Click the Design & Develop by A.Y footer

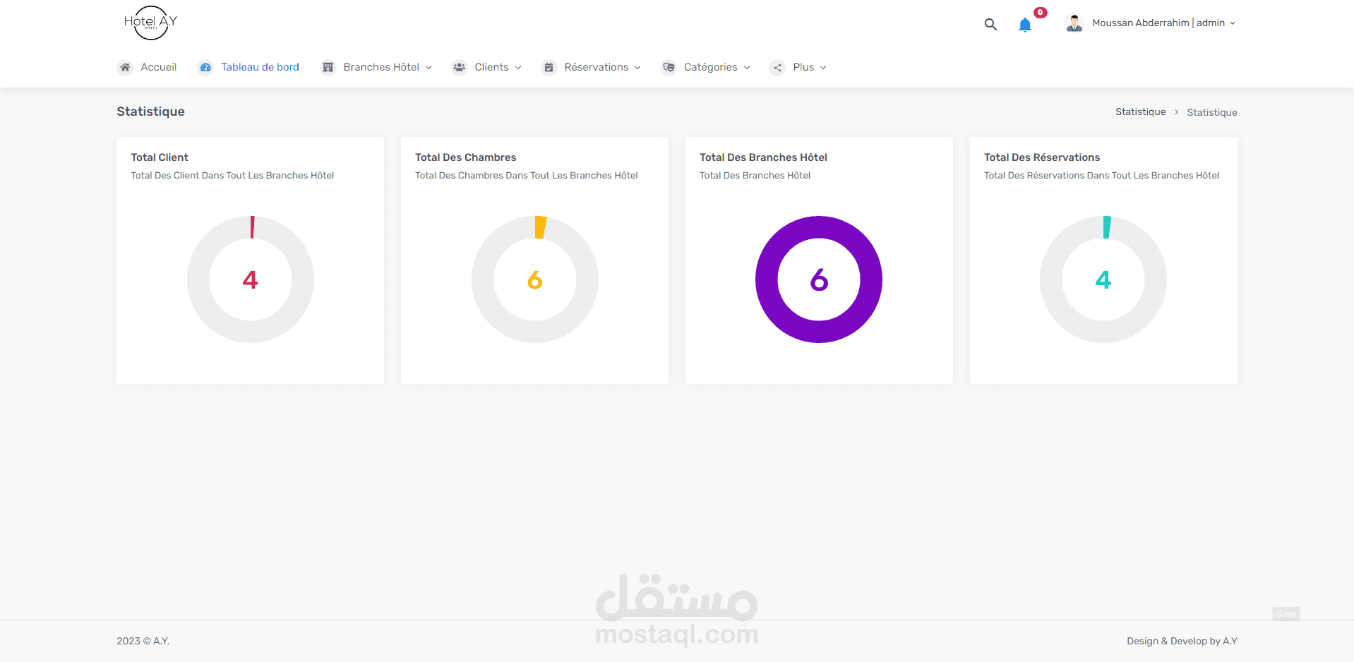(1182, 641)
